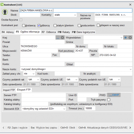Toggle Tryb pasywny checkbox
134x134 pixels.
tap(109, 99)
